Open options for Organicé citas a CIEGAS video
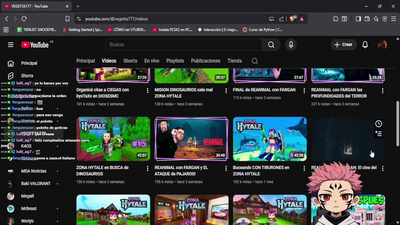Screen dimensions: 400x225 pos(148,91)
